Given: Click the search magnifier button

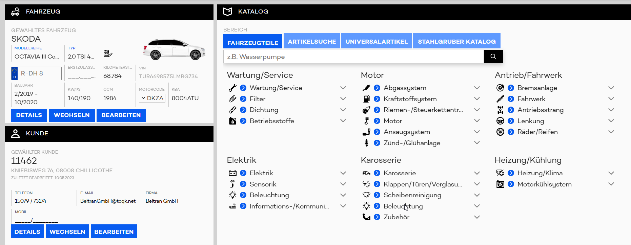Looking at the screenshot, I should (x=493, y=57).
